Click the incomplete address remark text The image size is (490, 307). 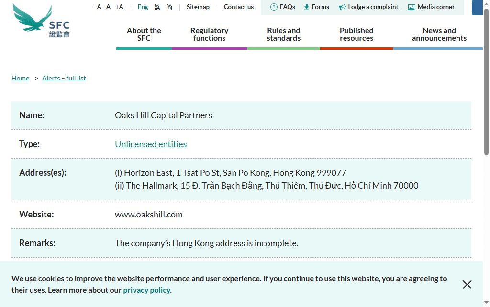click(207, 243)
